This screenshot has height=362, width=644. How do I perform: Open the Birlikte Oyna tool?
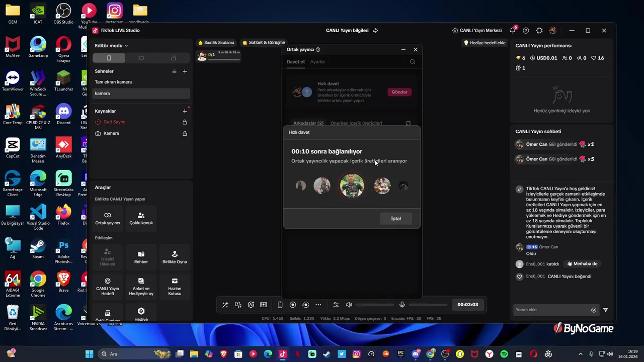(175, 257)
